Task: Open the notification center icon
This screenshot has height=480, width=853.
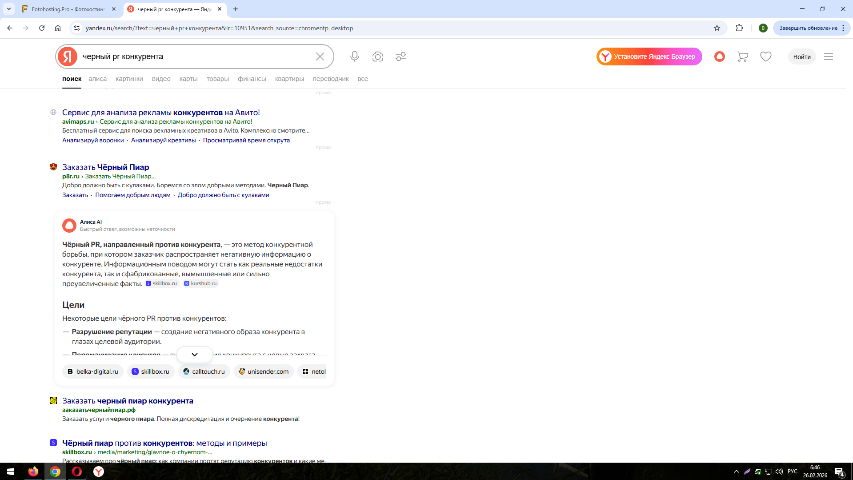Action: coord(839,472)
